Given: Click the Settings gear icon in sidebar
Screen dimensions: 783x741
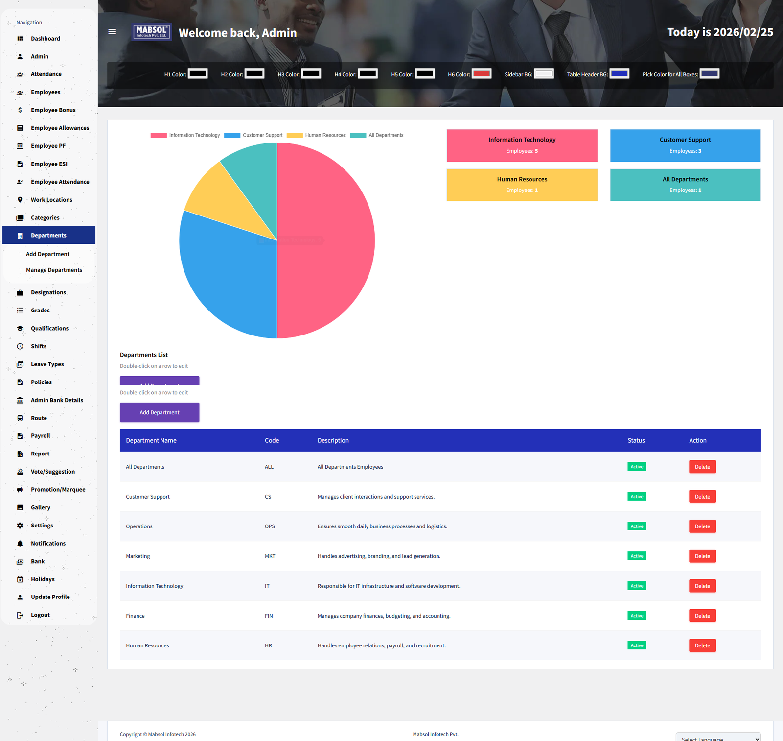Looking at the screenshot, I should pos(20,526).
